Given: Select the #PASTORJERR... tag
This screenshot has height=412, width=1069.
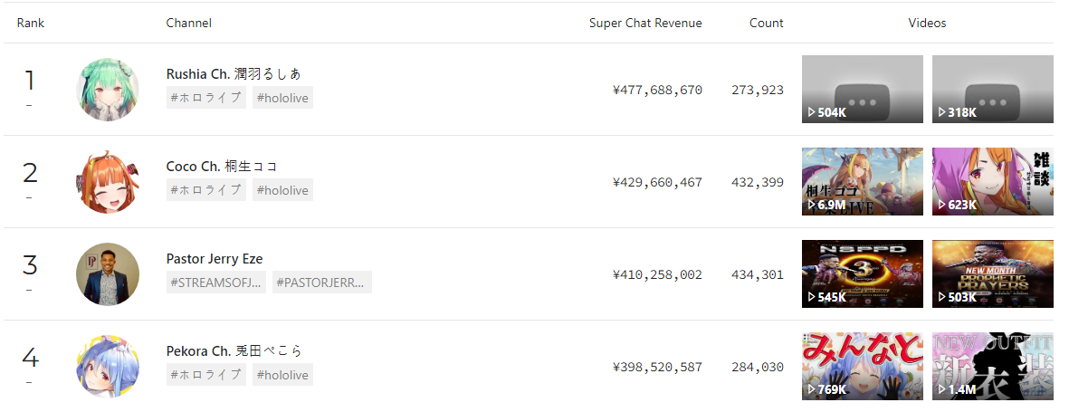Looking at the screenshot, I should point(322,283).
